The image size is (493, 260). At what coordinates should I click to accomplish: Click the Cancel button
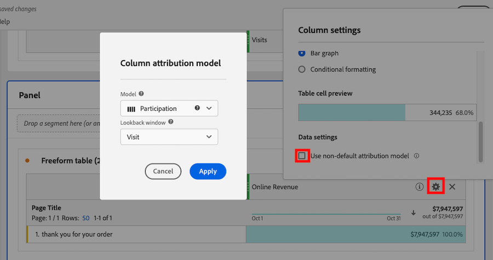point(163,172)
